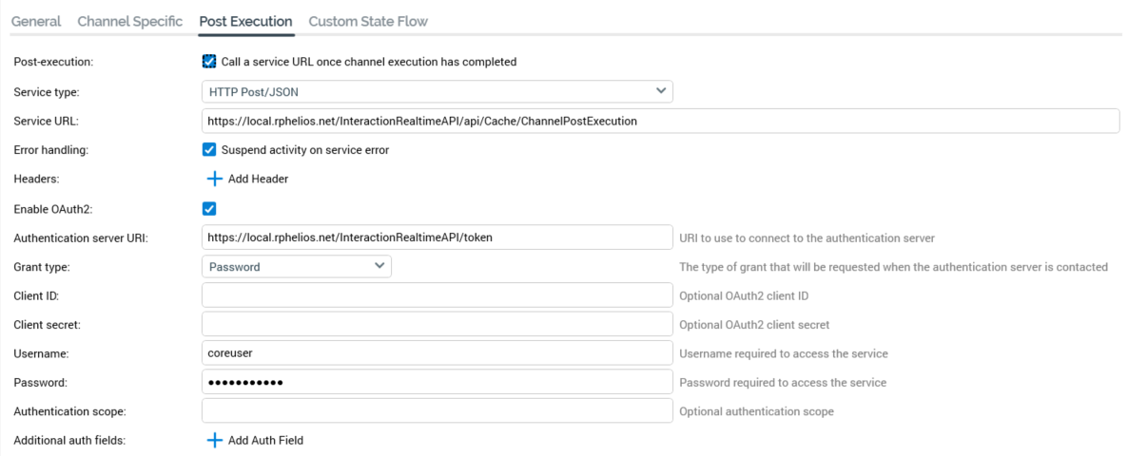The image size is (1128, 456).
Task: Click into the Client ID field
Action: (x=437, y=295)
